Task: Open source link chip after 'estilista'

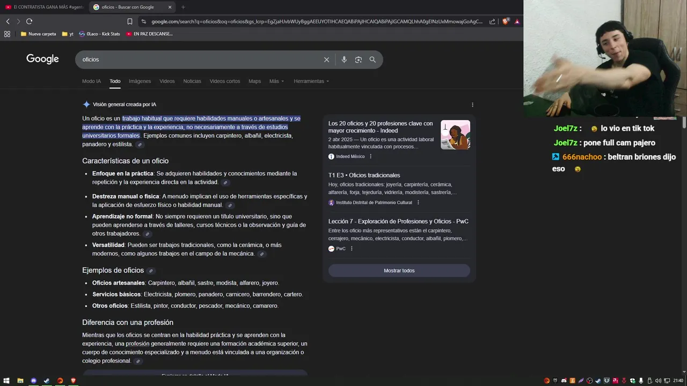Action: (x=140, y=145)
